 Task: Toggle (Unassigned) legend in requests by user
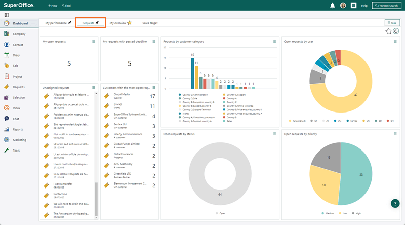click(297, 121)
